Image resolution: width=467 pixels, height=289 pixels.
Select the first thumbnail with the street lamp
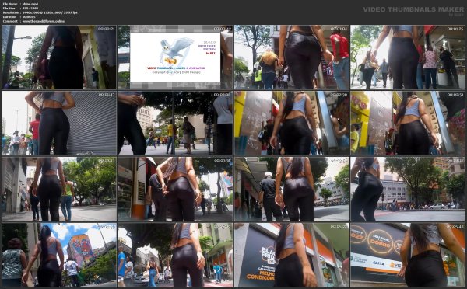(59, 57)
